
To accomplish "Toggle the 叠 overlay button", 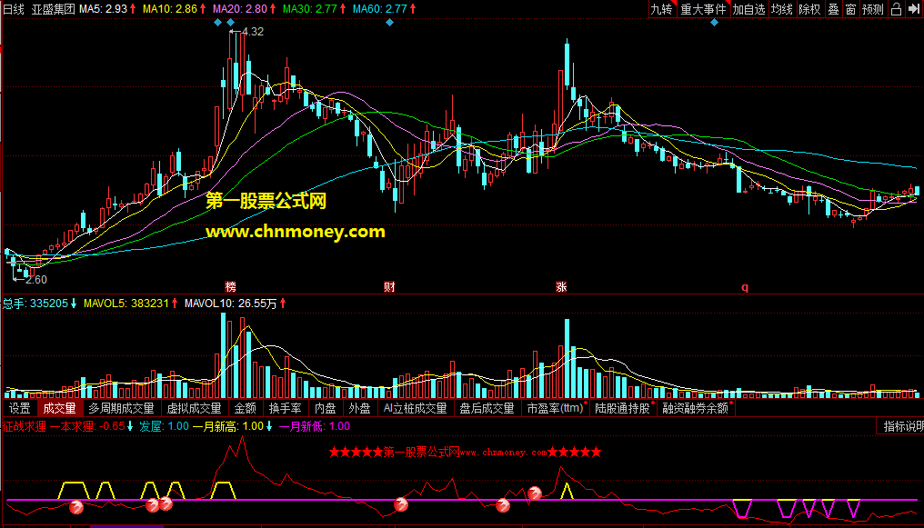I will pyautogui.click(x=833, y=9).
